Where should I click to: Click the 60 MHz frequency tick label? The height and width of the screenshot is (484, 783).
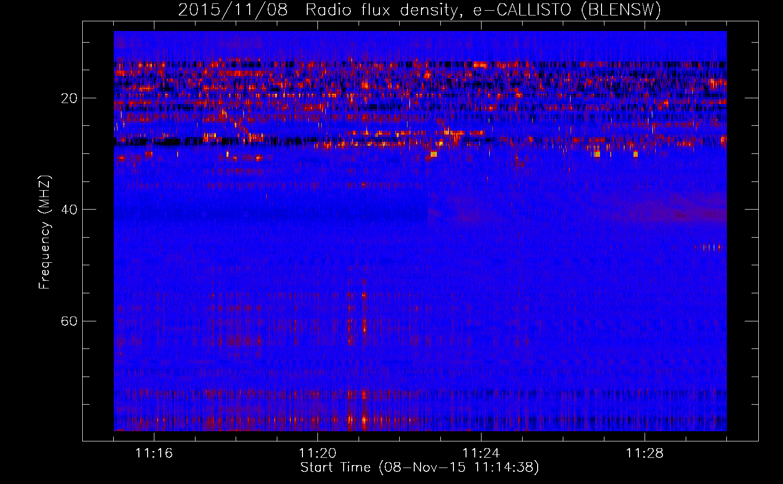pyautogui.click(x=69, y=321)
